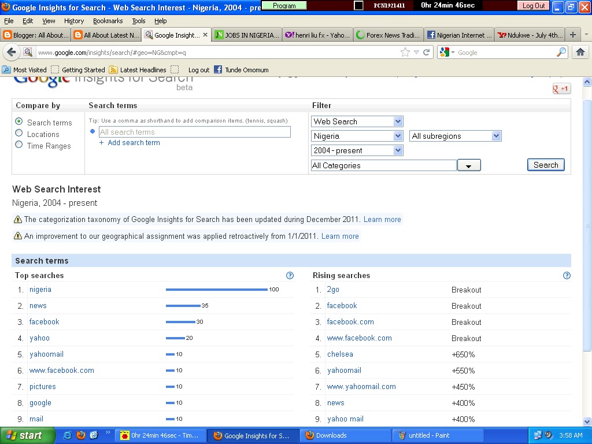592x444 pixels.
Task: Open the list all tabs arrow
Action: point(586,35)
